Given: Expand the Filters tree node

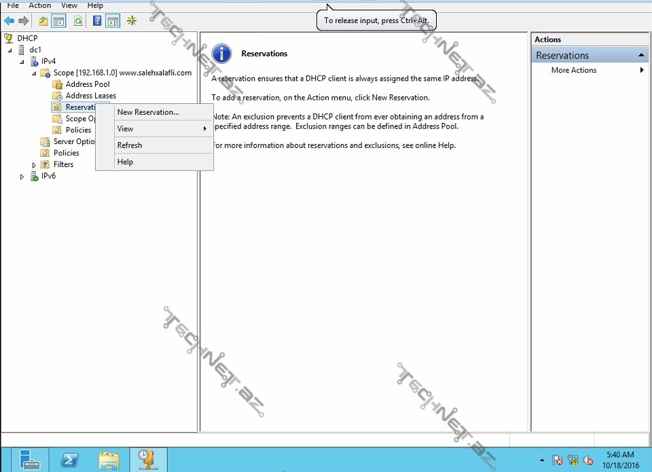Looking at the screenshot, I should (35, 165).
